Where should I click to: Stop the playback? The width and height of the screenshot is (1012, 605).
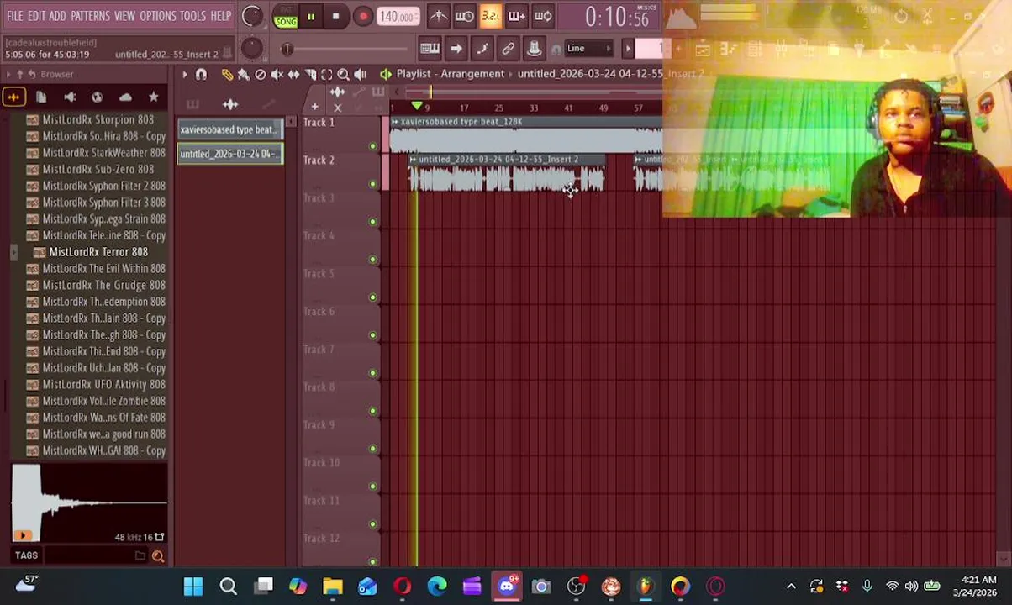tap(335, 16)
